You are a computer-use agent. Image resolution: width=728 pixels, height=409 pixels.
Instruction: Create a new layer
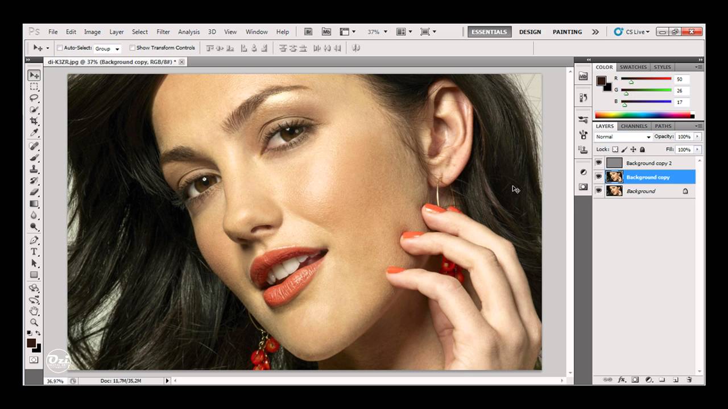coord(676,379)
